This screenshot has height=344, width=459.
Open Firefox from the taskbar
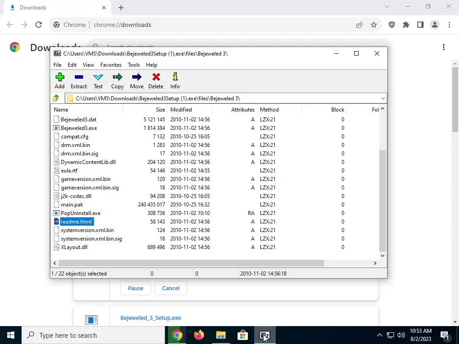pyautogui.click(x=199, y=335)
